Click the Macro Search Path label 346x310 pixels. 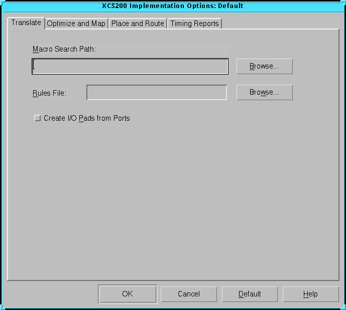click(64, 49)
